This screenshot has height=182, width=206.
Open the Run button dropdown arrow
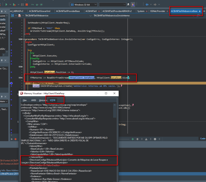click(x=10, y=5)
